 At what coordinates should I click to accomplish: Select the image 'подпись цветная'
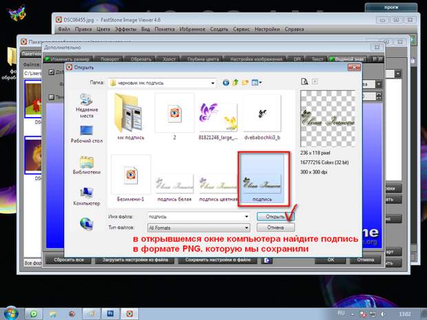click(218, 188)
